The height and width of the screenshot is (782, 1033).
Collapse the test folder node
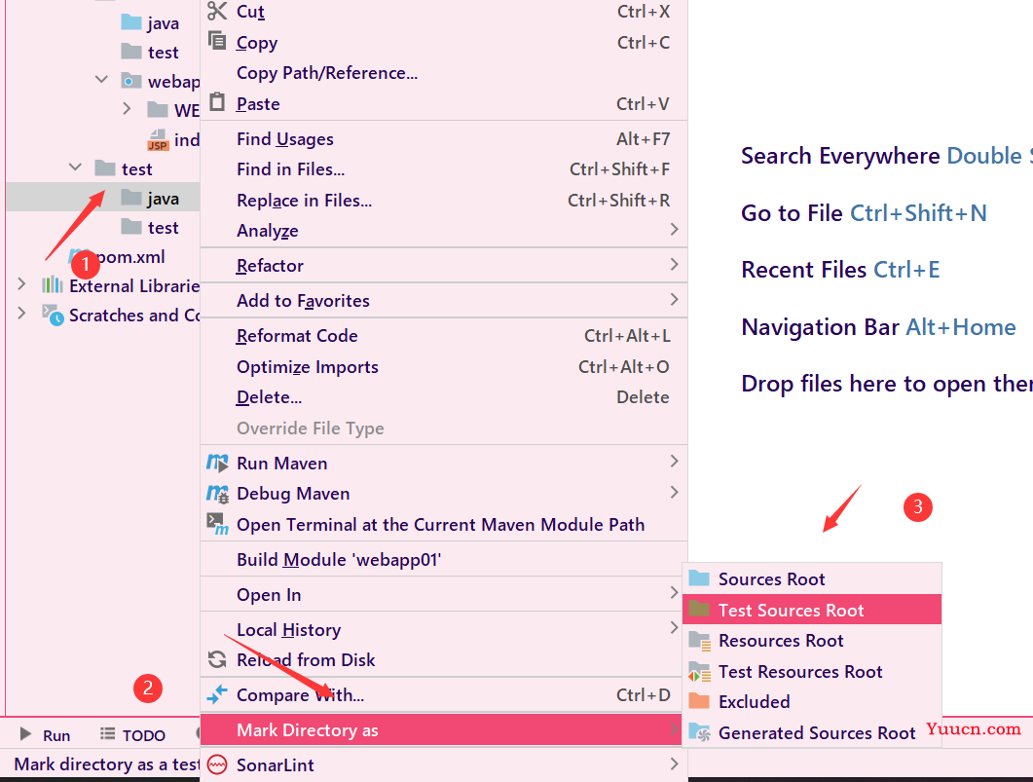pyautogui.click(x=75, y=168)
